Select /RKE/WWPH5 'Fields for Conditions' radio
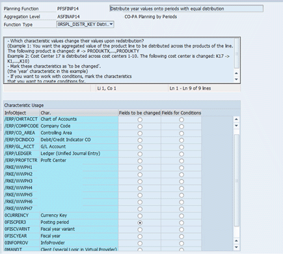283x257 pixels. coord(182,195)
